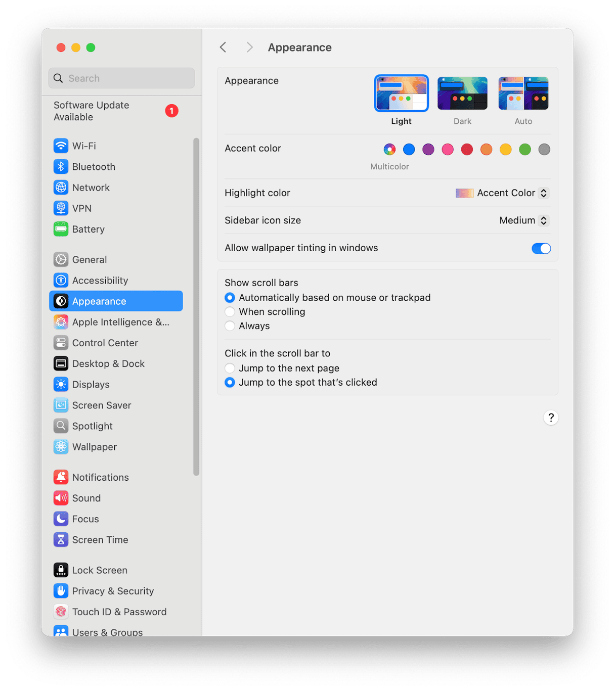This screenshot has height=691, width=615.
Task: Click the General gear icon
Action: click(x=61, y=259)
